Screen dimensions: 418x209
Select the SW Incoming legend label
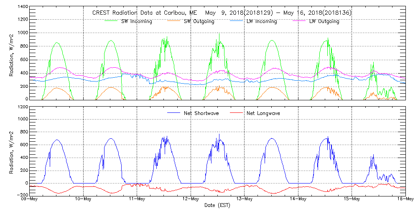click(x=136, y=21)
